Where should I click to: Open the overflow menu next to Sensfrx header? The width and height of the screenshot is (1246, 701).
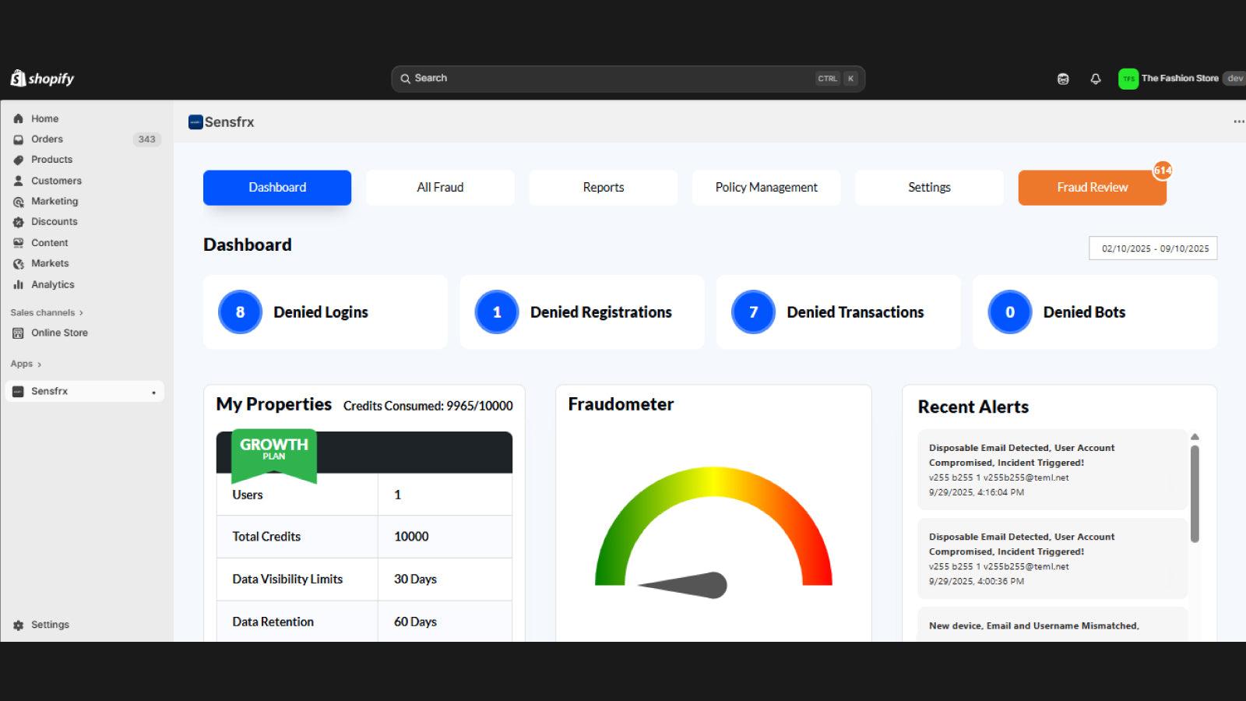point(1238,122)
